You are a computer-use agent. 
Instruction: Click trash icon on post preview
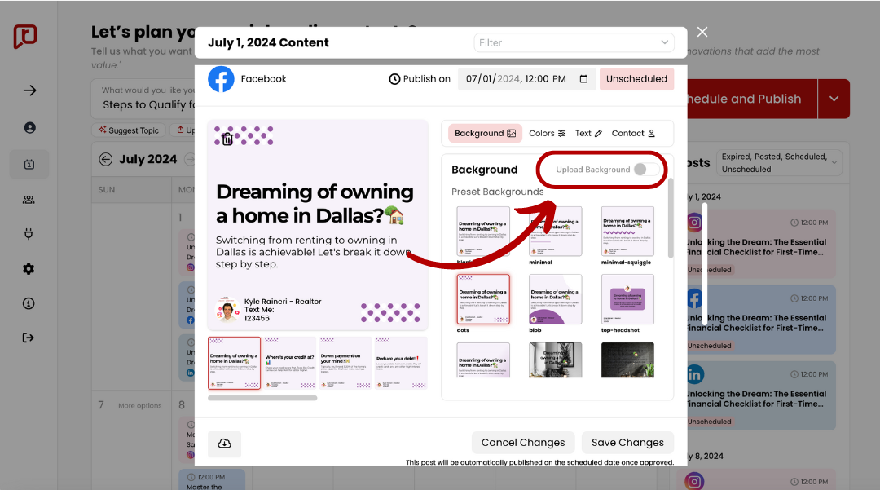tap(227, 139)
